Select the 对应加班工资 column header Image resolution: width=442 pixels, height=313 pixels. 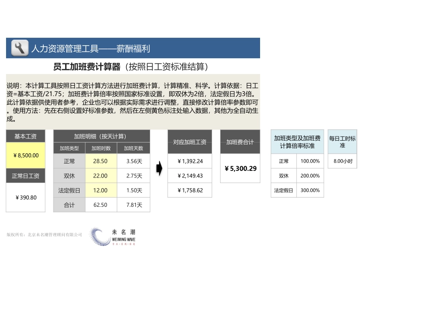point(189,142)
